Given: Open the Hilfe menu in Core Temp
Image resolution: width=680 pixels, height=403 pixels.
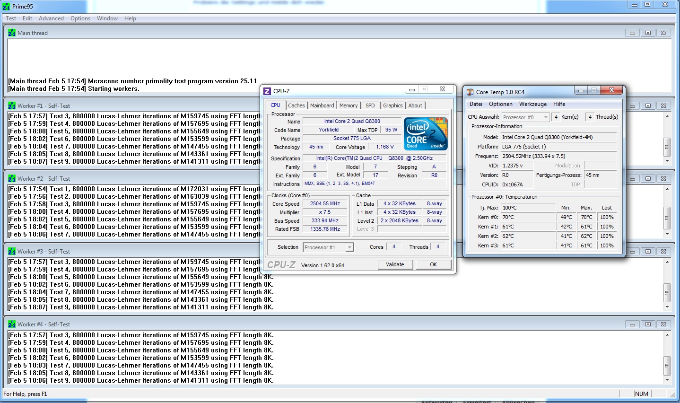Looking at the screenshot, I should coord(559,104).
